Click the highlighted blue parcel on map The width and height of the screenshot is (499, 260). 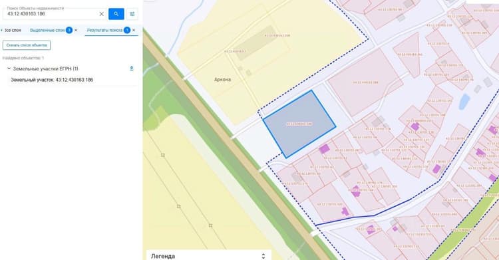tap(299, 124)
